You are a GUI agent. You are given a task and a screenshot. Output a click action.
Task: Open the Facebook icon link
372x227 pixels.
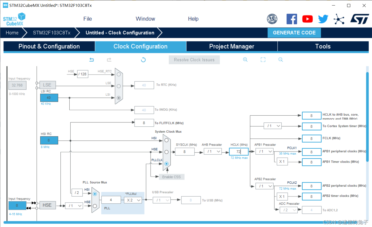pos(292,19)
